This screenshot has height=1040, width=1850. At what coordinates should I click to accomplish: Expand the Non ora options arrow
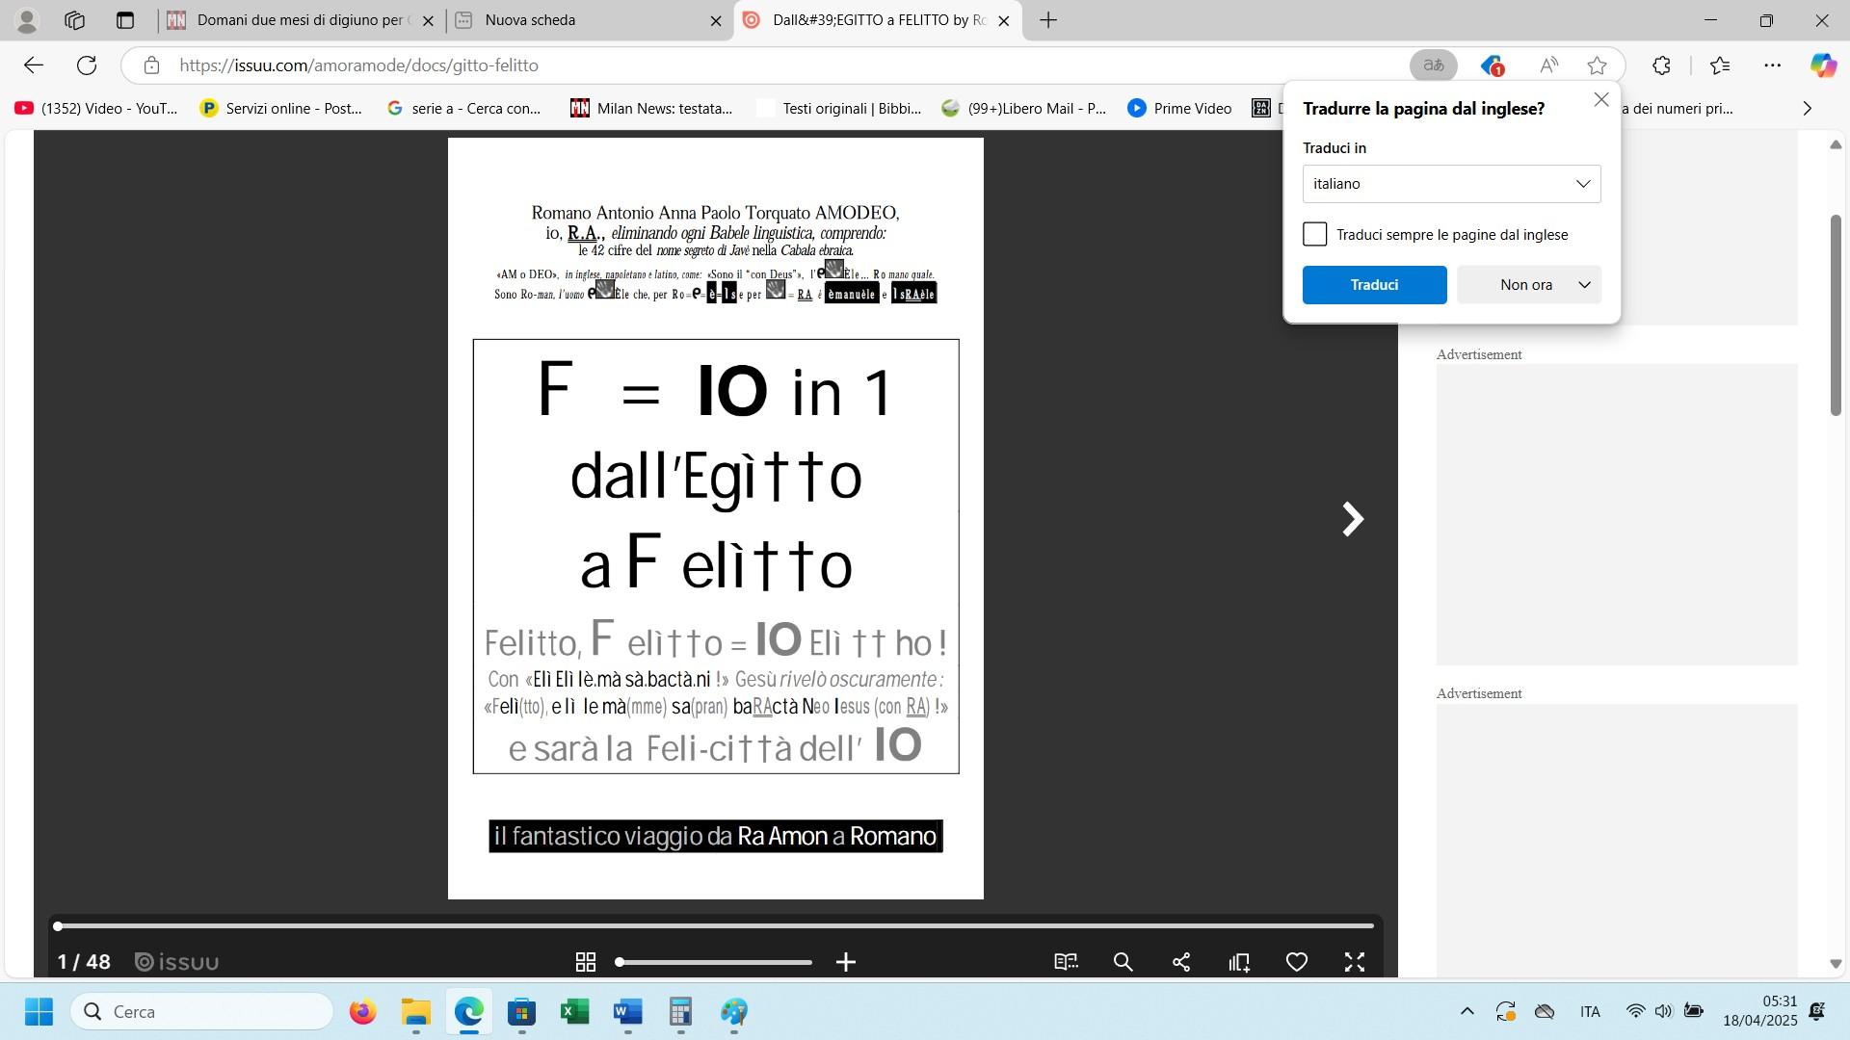1584,285
